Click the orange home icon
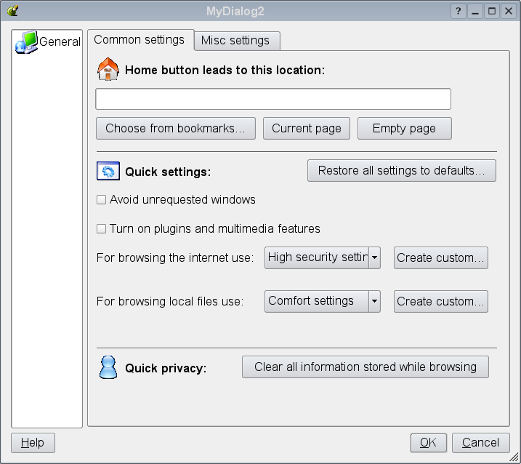The height and width of the screenshot is (464, 521). point(108,69)
